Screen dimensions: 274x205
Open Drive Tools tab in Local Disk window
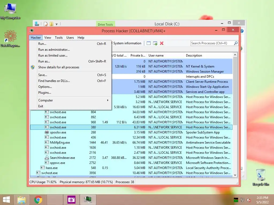tap(105, 24)
